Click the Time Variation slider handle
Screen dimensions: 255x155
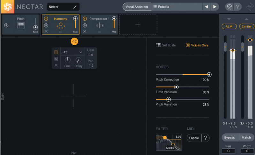click(176, 87)
